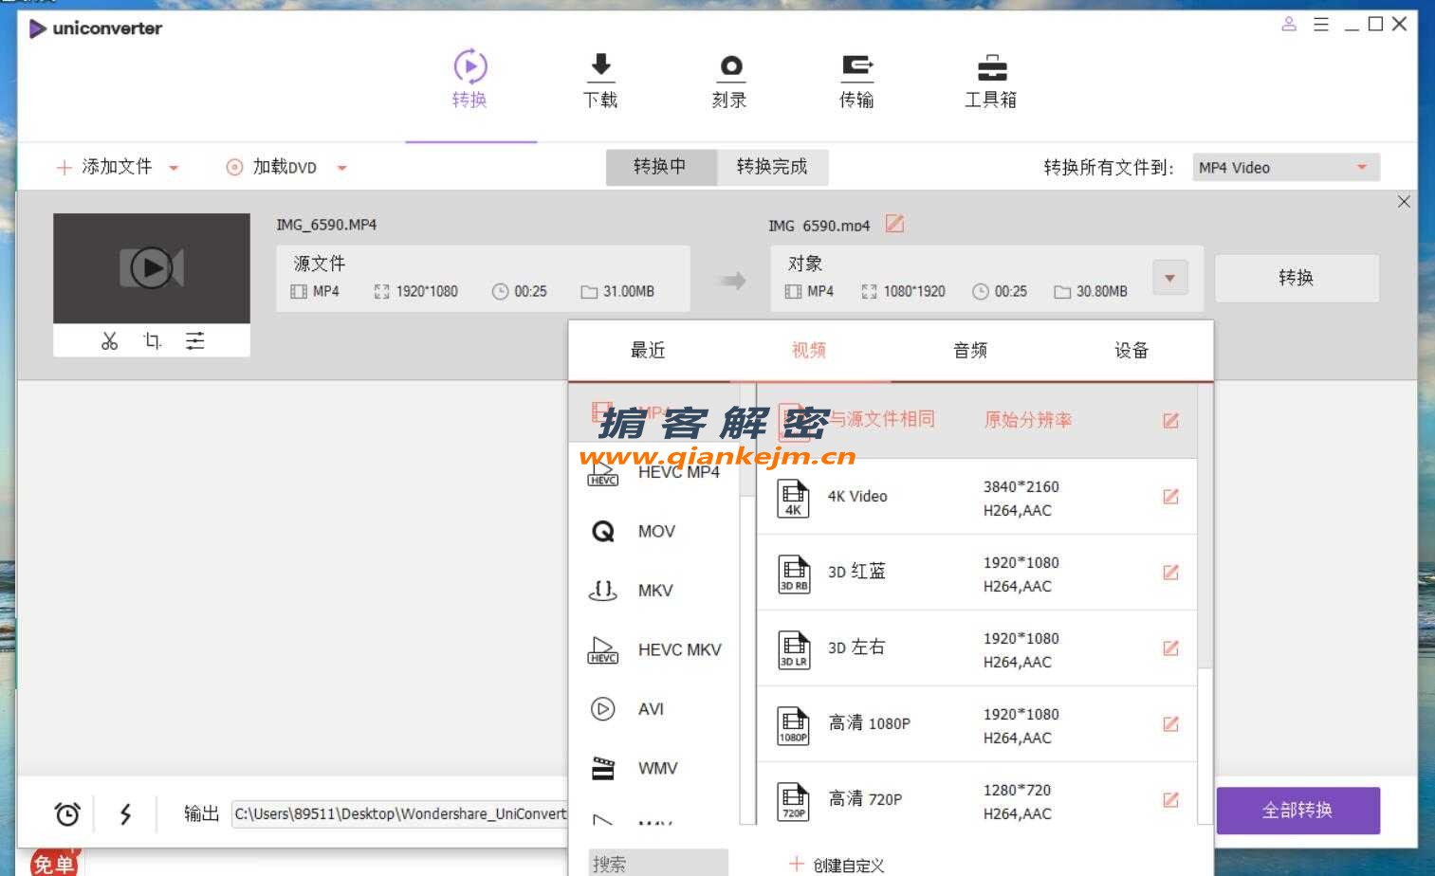Open the 视频 tab
This screenshot has height=876, width=1435.
[x=809, y=351]
